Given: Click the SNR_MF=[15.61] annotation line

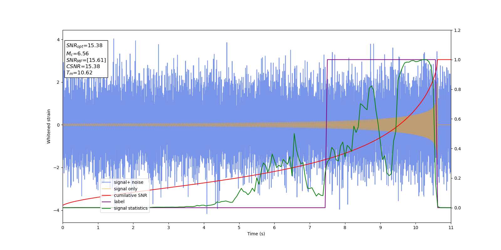Looking at the screenshot, I should [86, 60].
